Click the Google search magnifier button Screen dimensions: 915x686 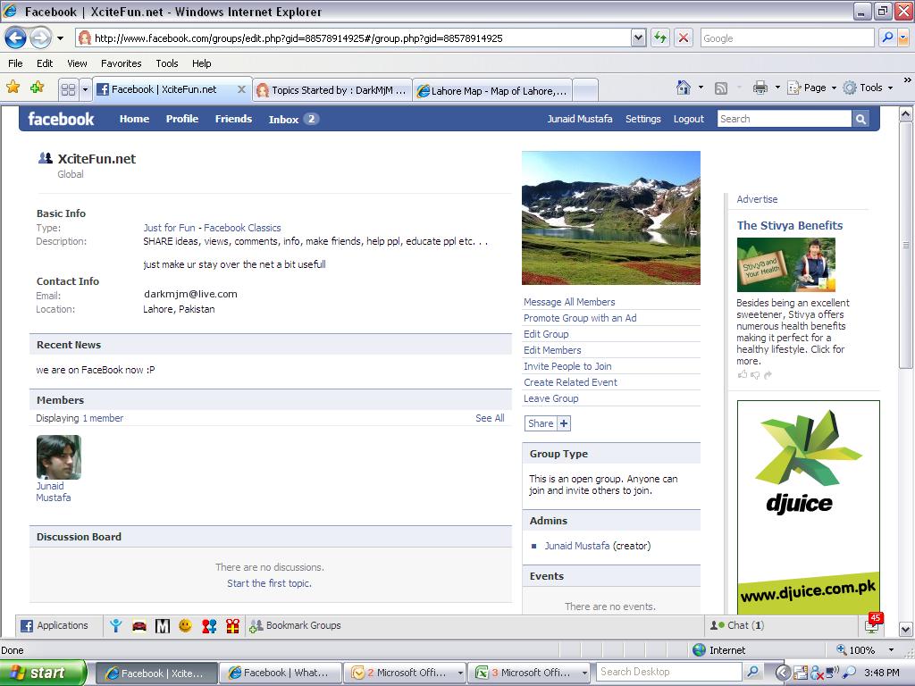(x=887, y=38)
